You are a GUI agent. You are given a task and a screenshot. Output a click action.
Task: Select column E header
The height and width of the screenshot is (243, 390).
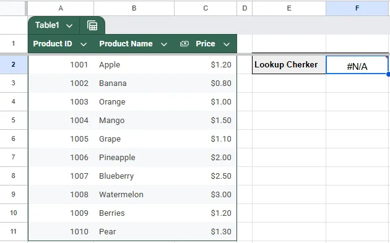(289, 8)
